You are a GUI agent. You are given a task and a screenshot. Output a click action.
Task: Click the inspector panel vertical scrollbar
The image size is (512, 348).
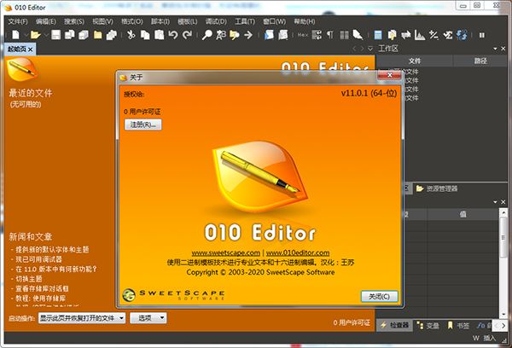coord(503,263)
